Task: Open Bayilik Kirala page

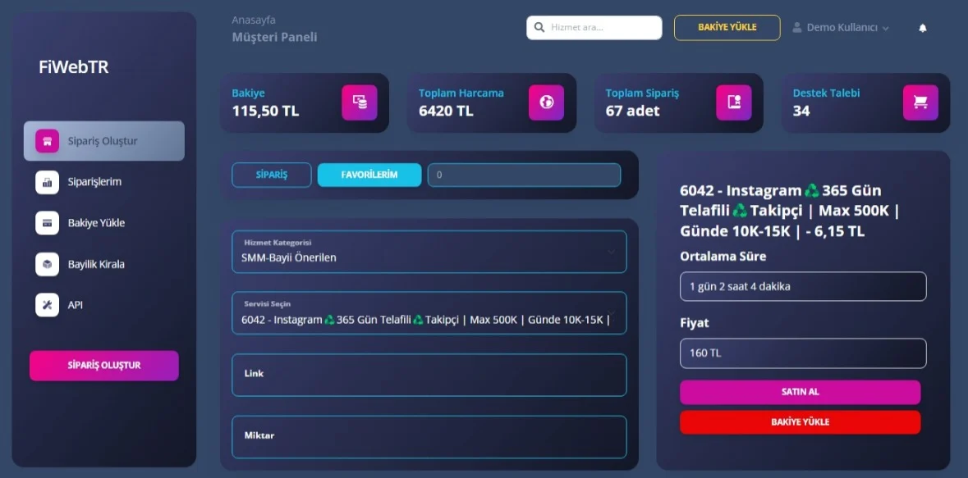Action: pyautogui.click(x=96, y=264)
